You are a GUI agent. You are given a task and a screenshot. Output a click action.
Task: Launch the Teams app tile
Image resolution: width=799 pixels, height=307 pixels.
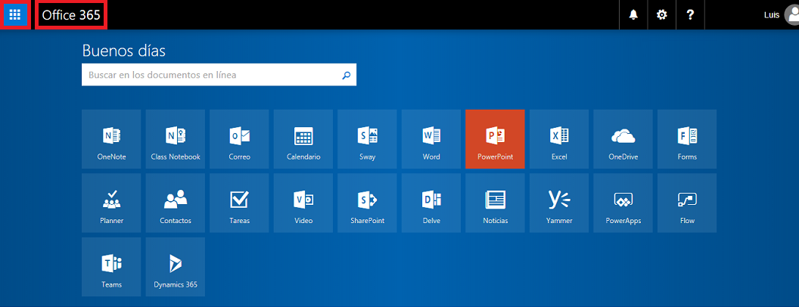[111, 267]
